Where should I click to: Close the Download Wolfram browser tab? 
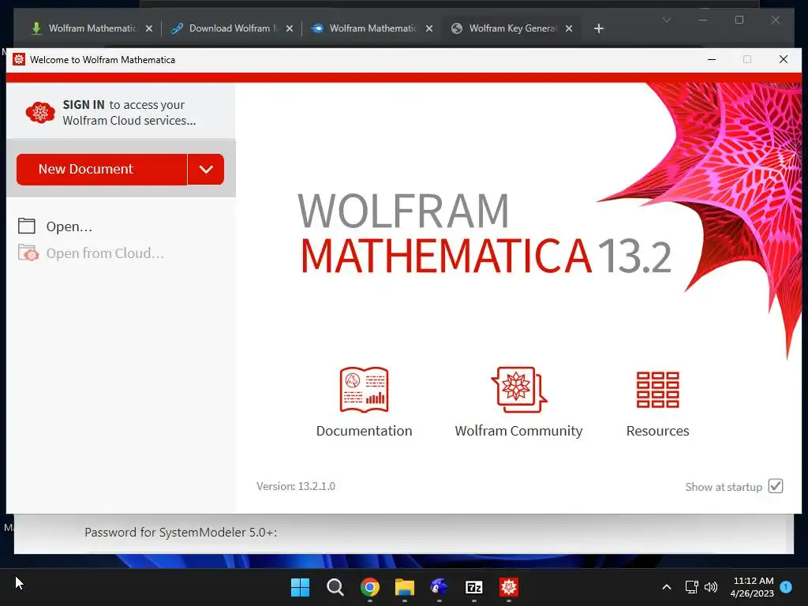290,28
